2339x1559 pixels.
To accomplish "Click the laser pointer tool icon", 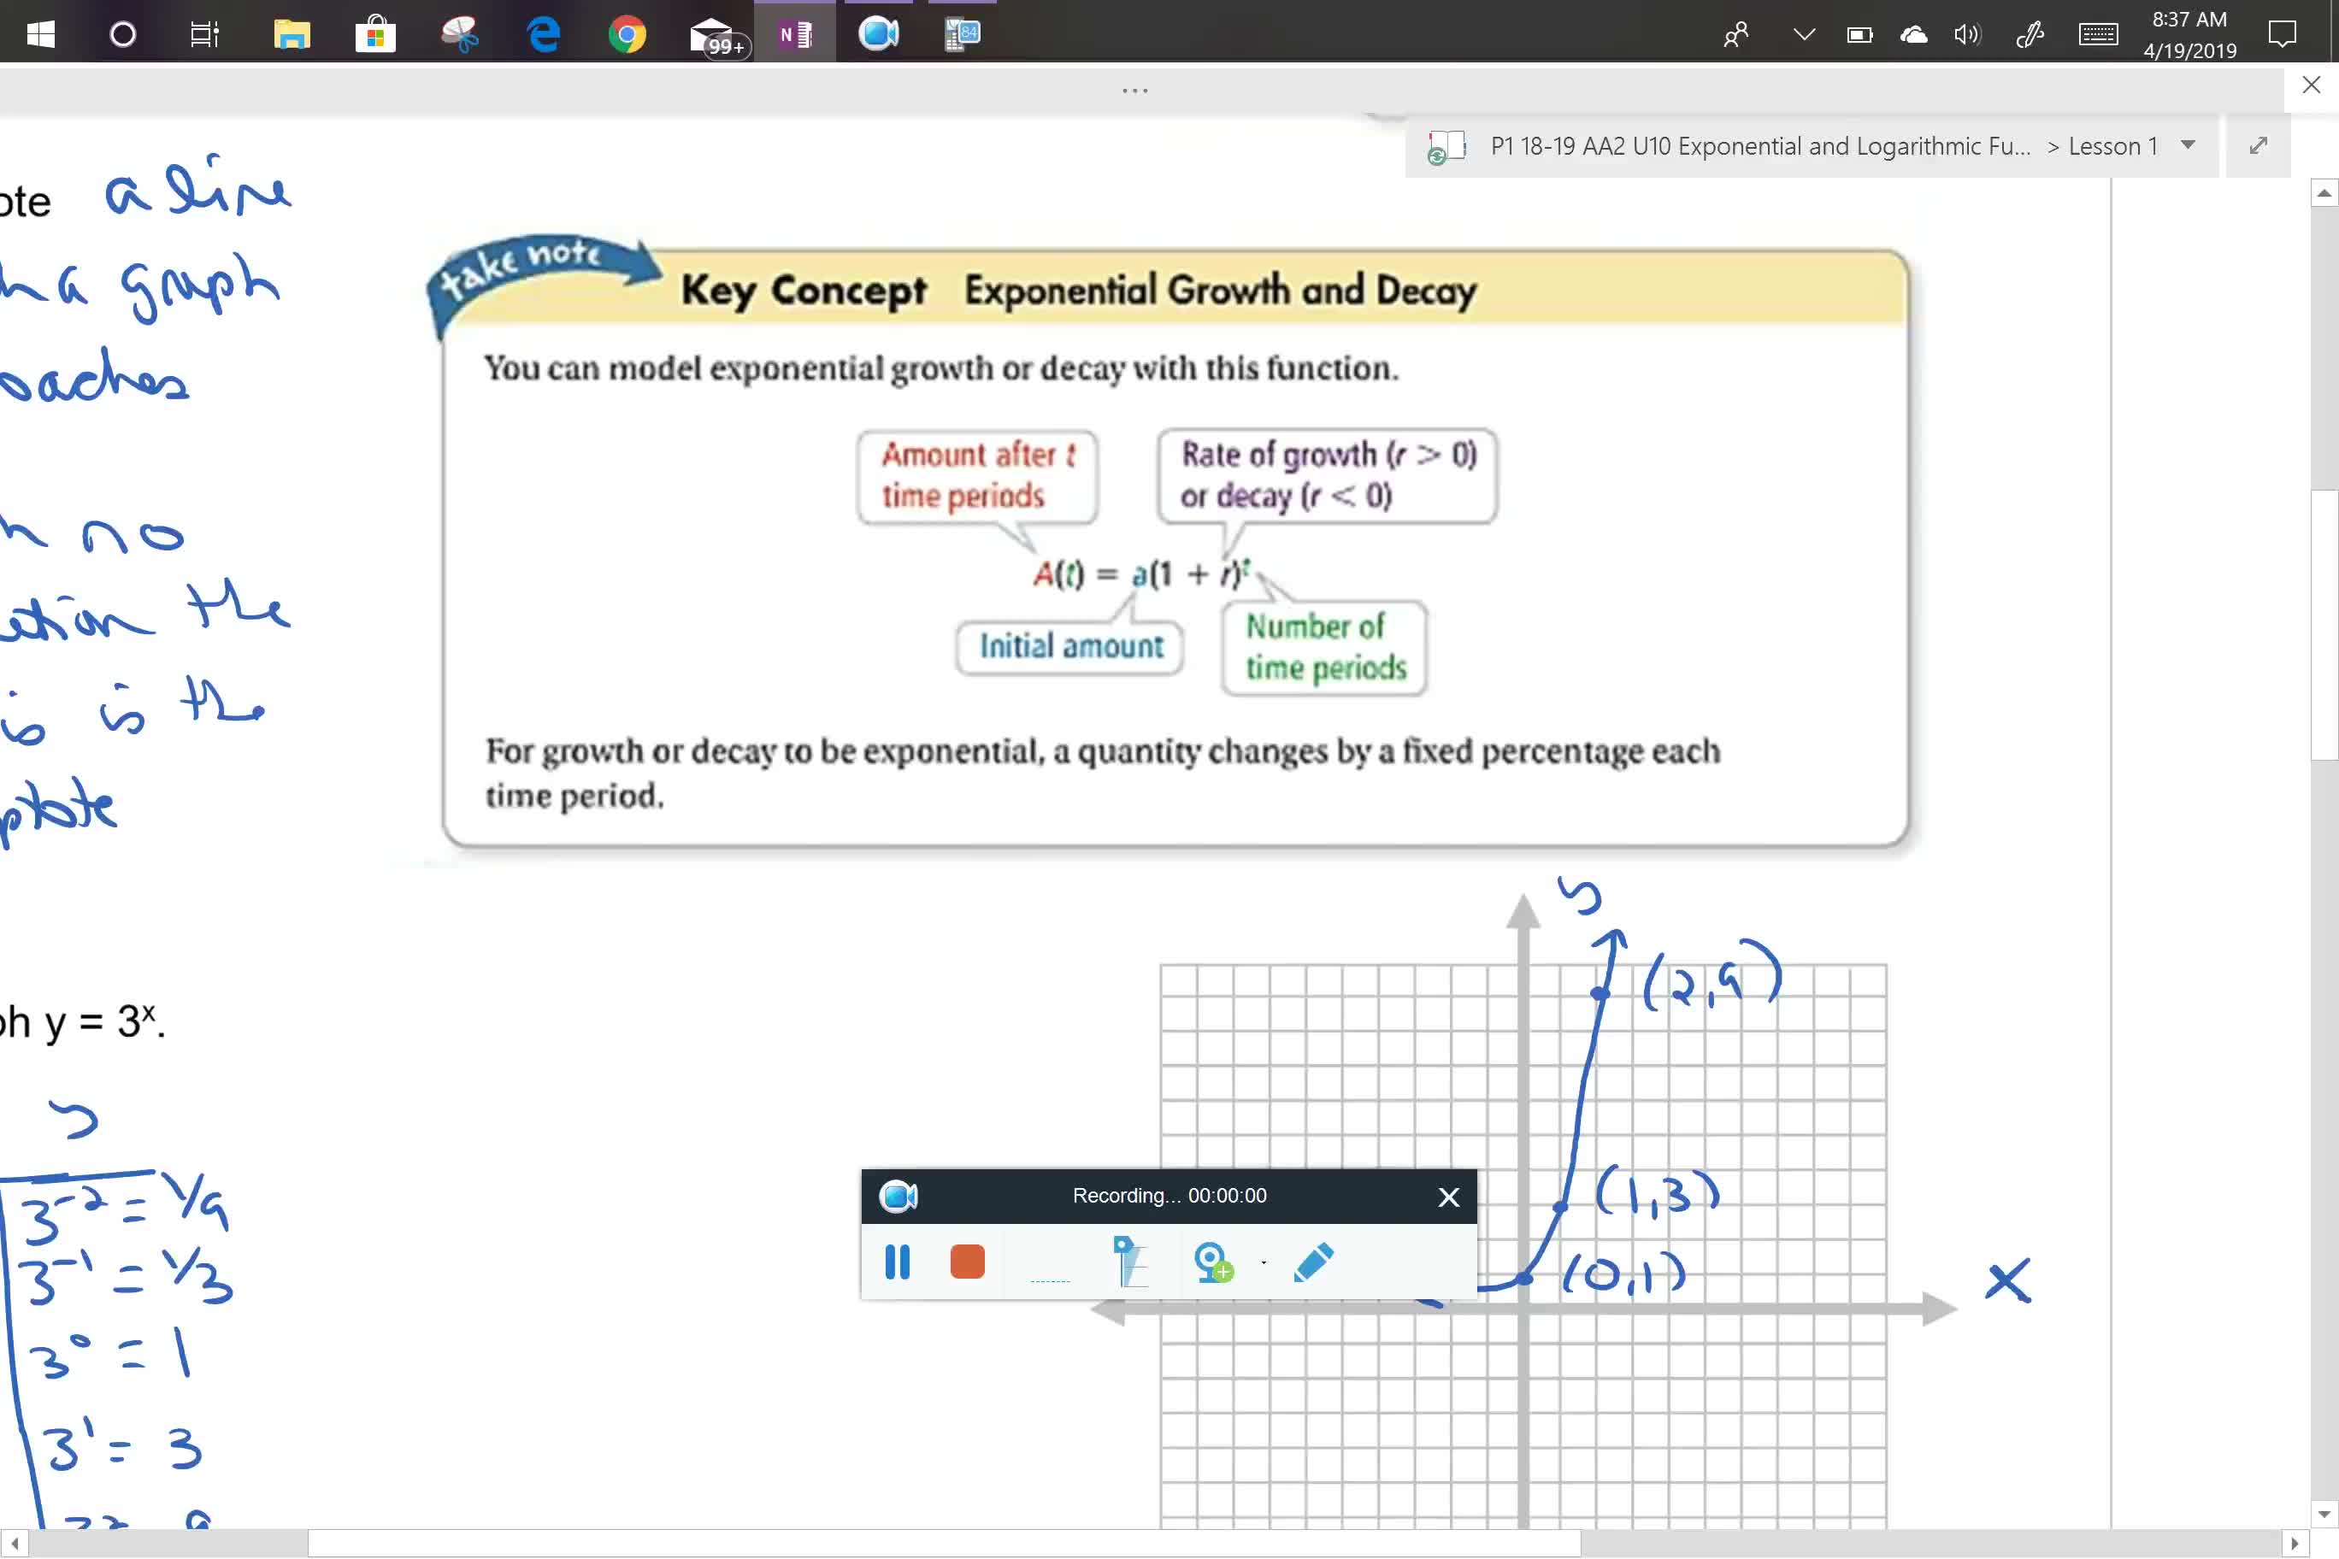I will point(1128,1262).
